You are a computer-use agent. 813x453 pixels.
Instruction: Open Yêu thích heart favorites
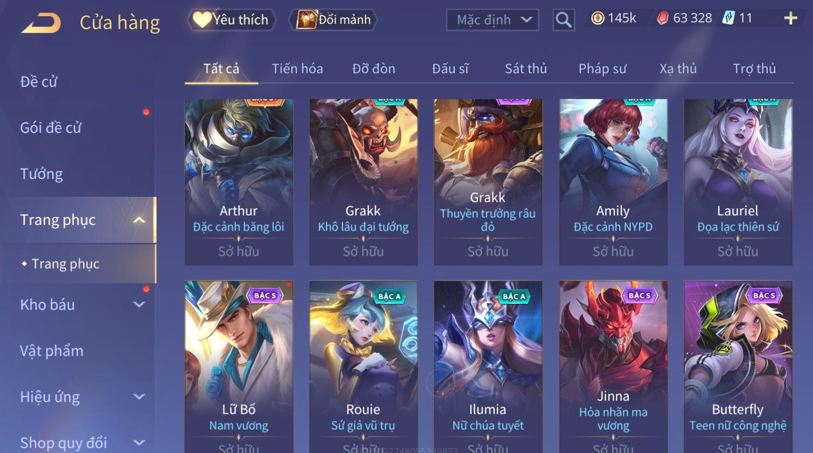[x=231, y=20]
